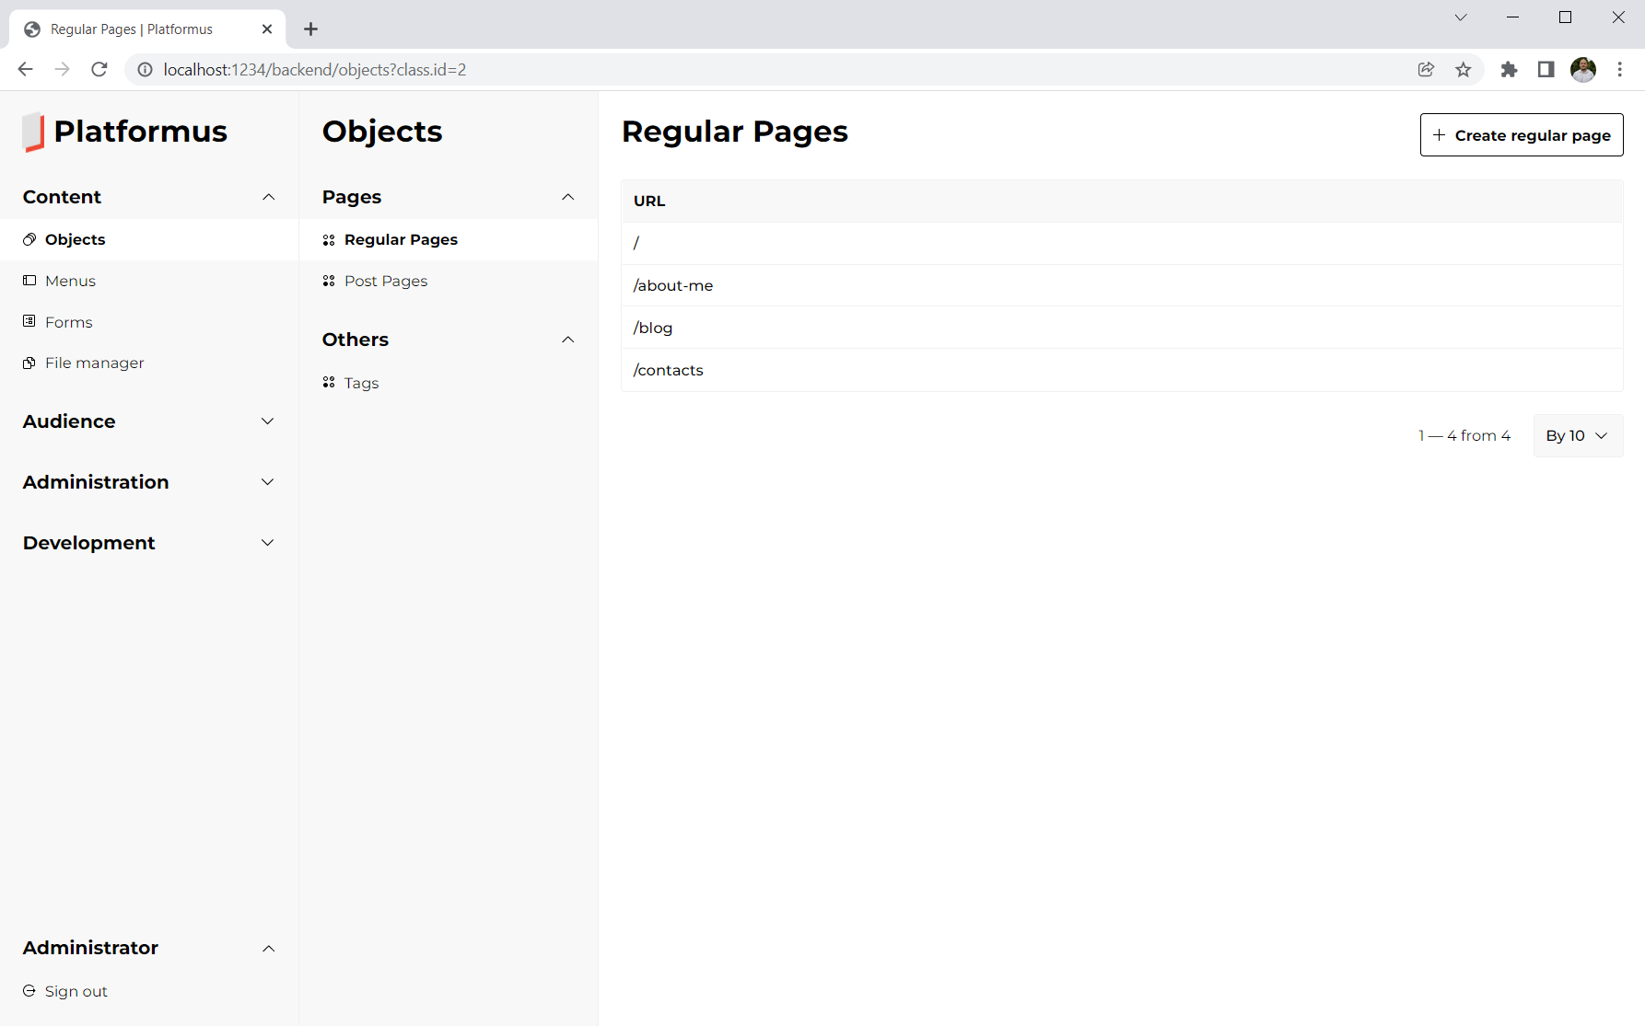This screenshot has width=1645, height=1026.
Task: Click Sign out link
Action: coord(76,991)
